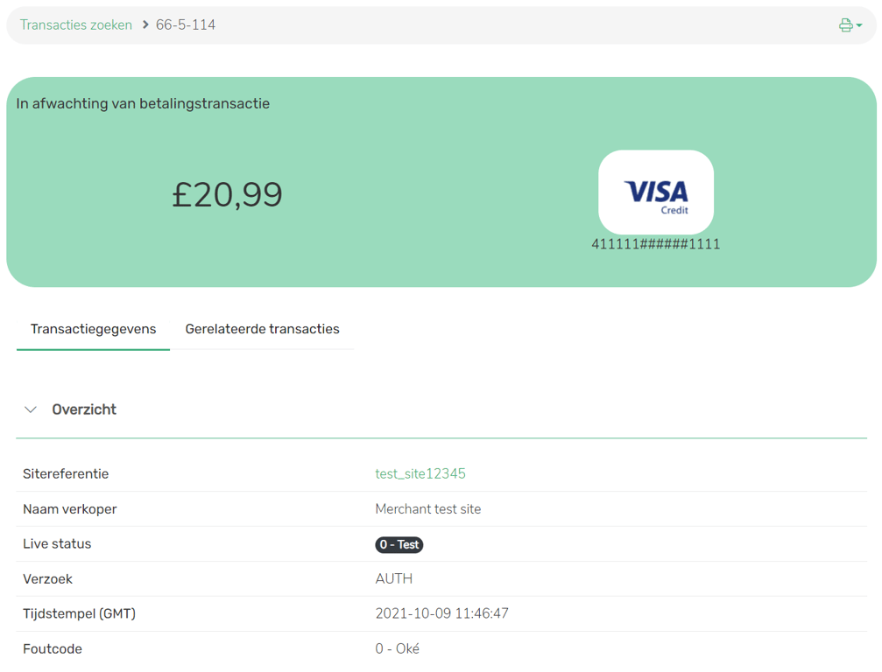Open the Gerelateerde transacties tab
This screenshot has height=672, width=882.
point(262,329)
